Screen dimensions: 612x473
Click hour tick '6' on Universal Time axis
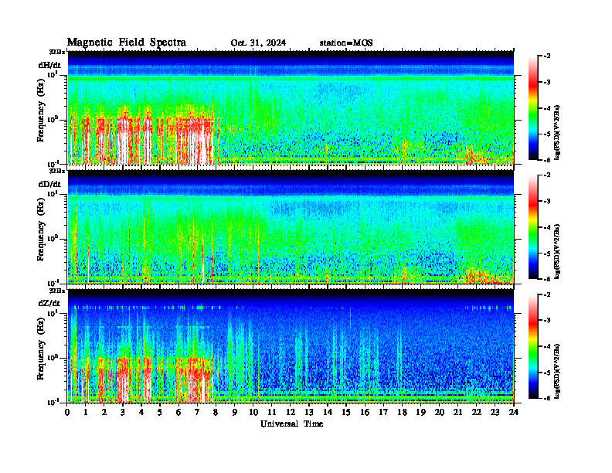178,412
